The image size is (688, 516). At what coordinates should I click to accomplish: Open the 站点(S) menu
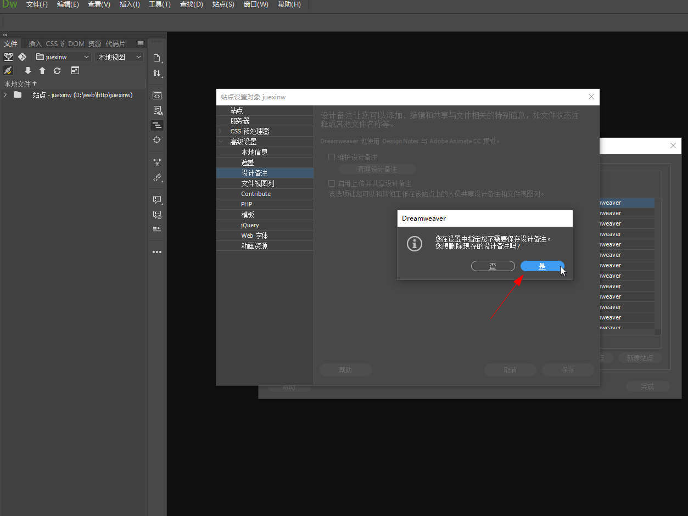pos(223,4)
